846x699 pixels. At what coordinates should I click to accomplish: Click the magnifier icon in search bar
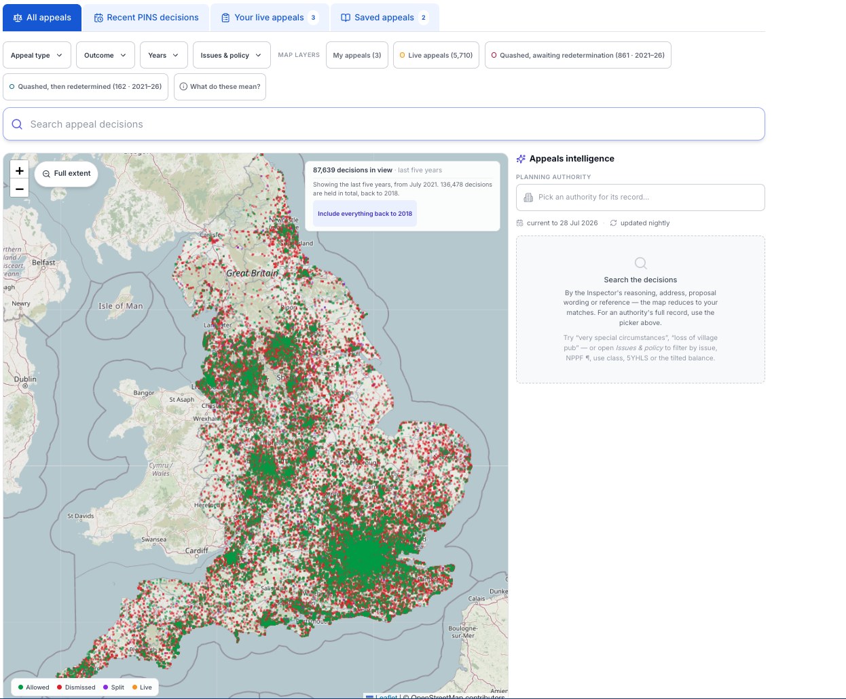click(x=17, y=124)
